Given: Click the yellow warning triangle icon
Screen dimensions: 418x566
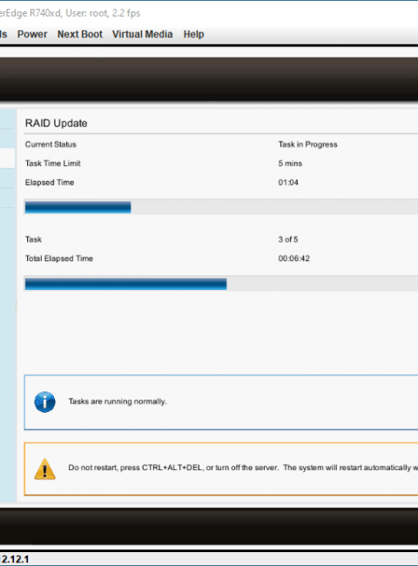Looking at the screenshot, I should (x=44, y=468).
